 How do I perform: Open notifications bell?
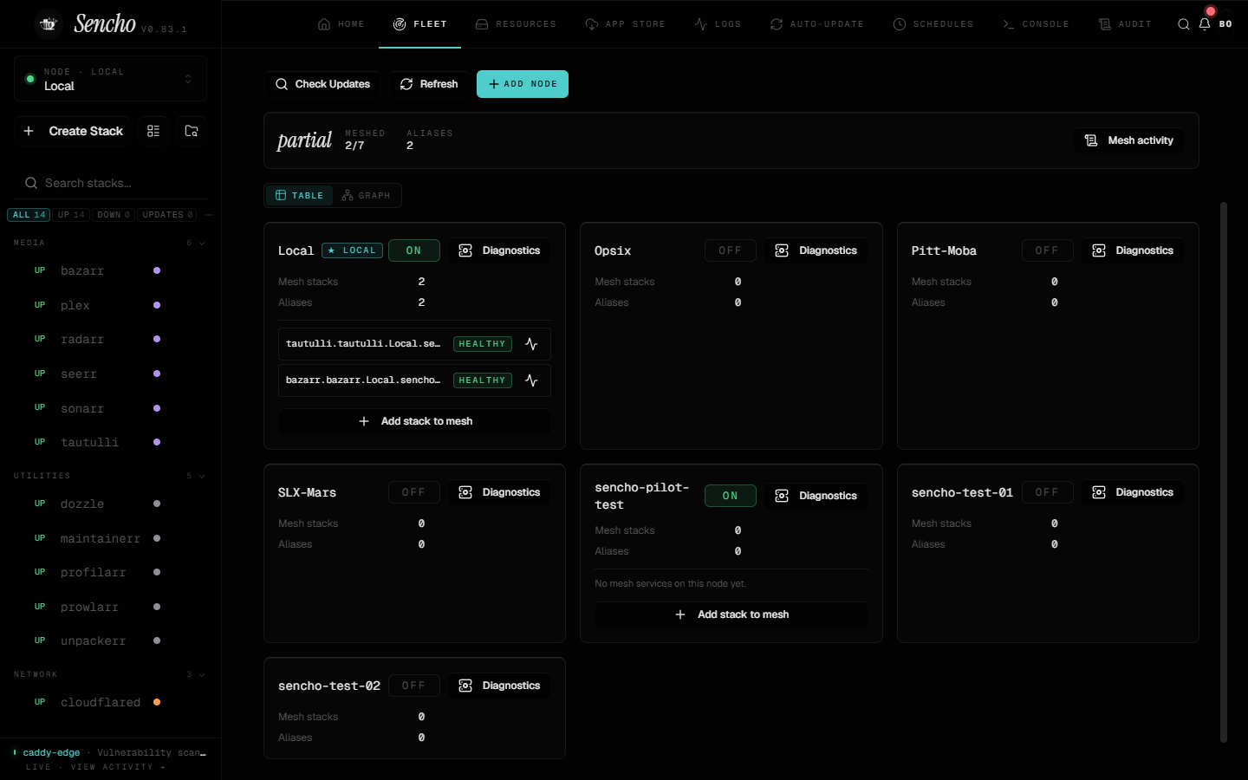(x=1205, y=24)
